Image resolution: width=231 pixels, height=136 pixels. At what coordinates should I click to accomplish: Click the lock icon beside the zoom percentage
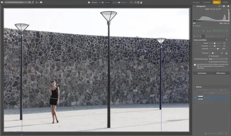tap(141, 3)
